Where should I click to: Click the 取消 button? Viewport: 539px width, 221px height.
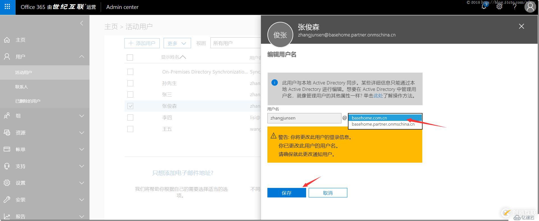328,193
